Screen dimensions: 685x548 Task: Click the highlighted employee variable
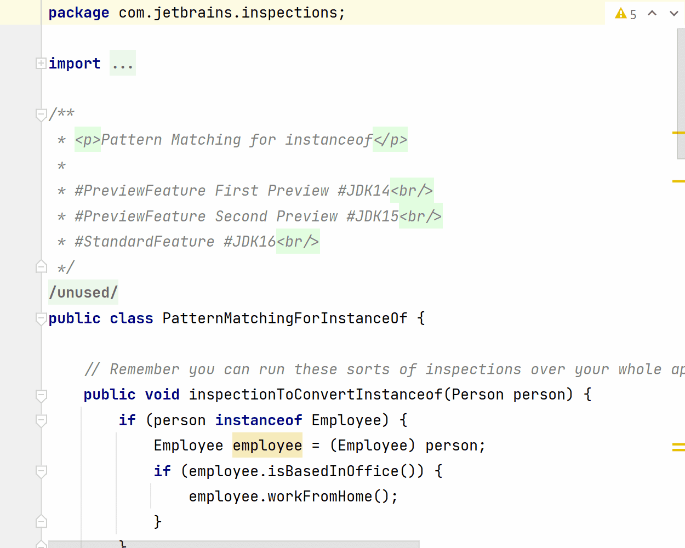[x=267, y=446]
